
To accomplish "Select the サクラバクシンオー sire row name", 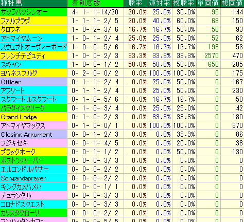I will [33, 12].
